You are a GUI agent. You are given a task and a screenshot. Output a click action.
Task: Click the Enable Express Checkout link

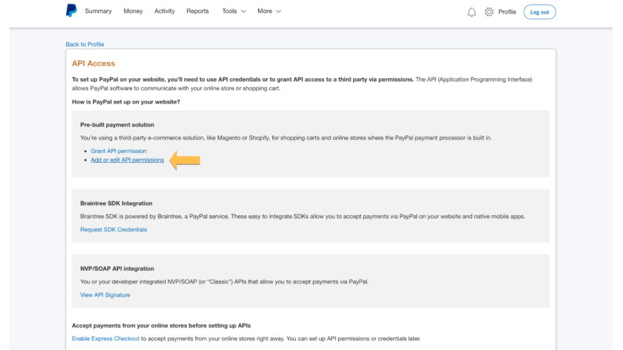click(105, 339)
